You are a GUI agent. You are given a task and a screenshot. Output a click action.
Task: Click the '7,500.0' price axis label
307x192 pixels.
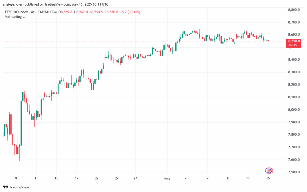(x=294, y=172)
